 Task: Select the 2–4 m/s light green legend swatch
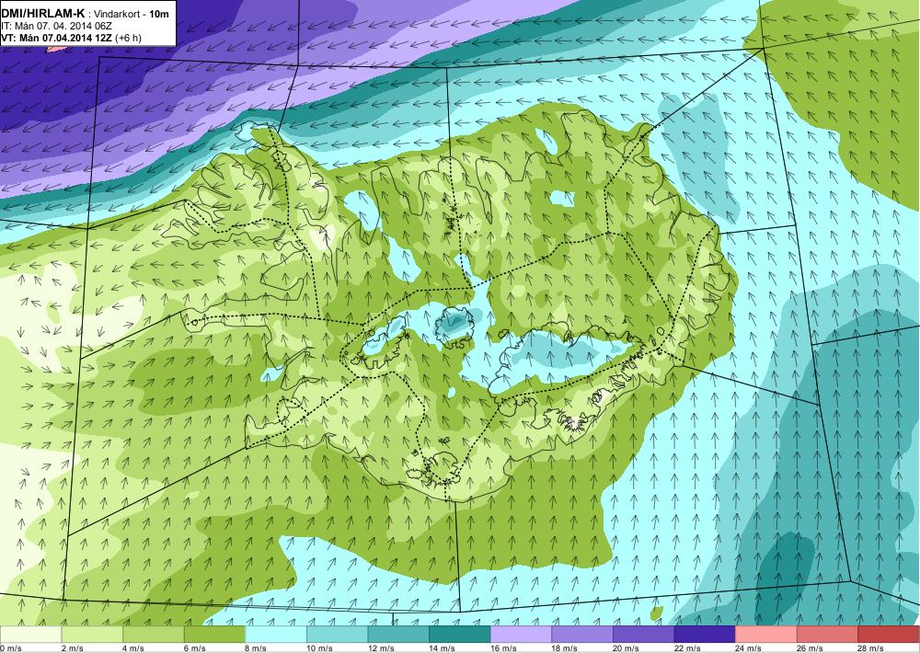click(x=91, y=635)
